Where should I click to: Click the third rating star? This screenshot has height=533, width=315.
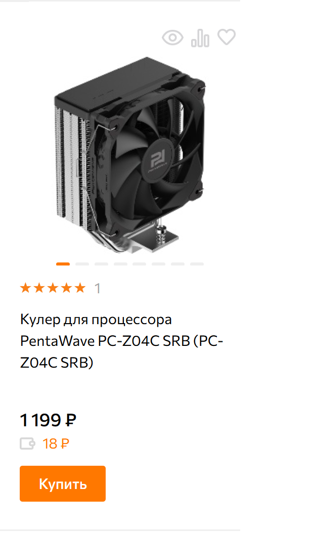tap(53, 288)
